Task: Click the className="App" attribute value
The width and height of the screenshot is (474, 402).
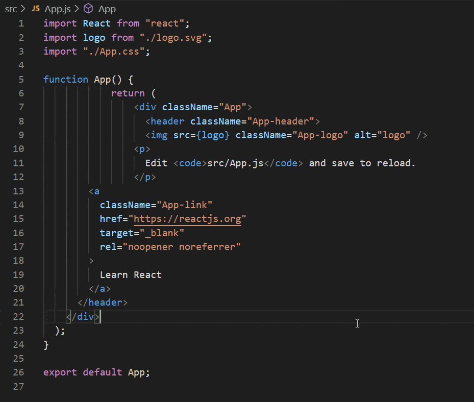Action: tap(233, 107)
